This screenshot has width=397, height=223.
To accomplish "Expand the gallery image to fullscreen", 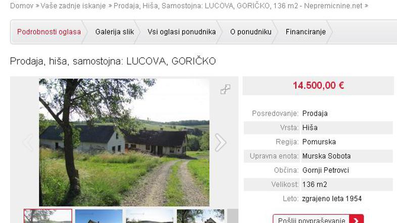I will 225,89.
